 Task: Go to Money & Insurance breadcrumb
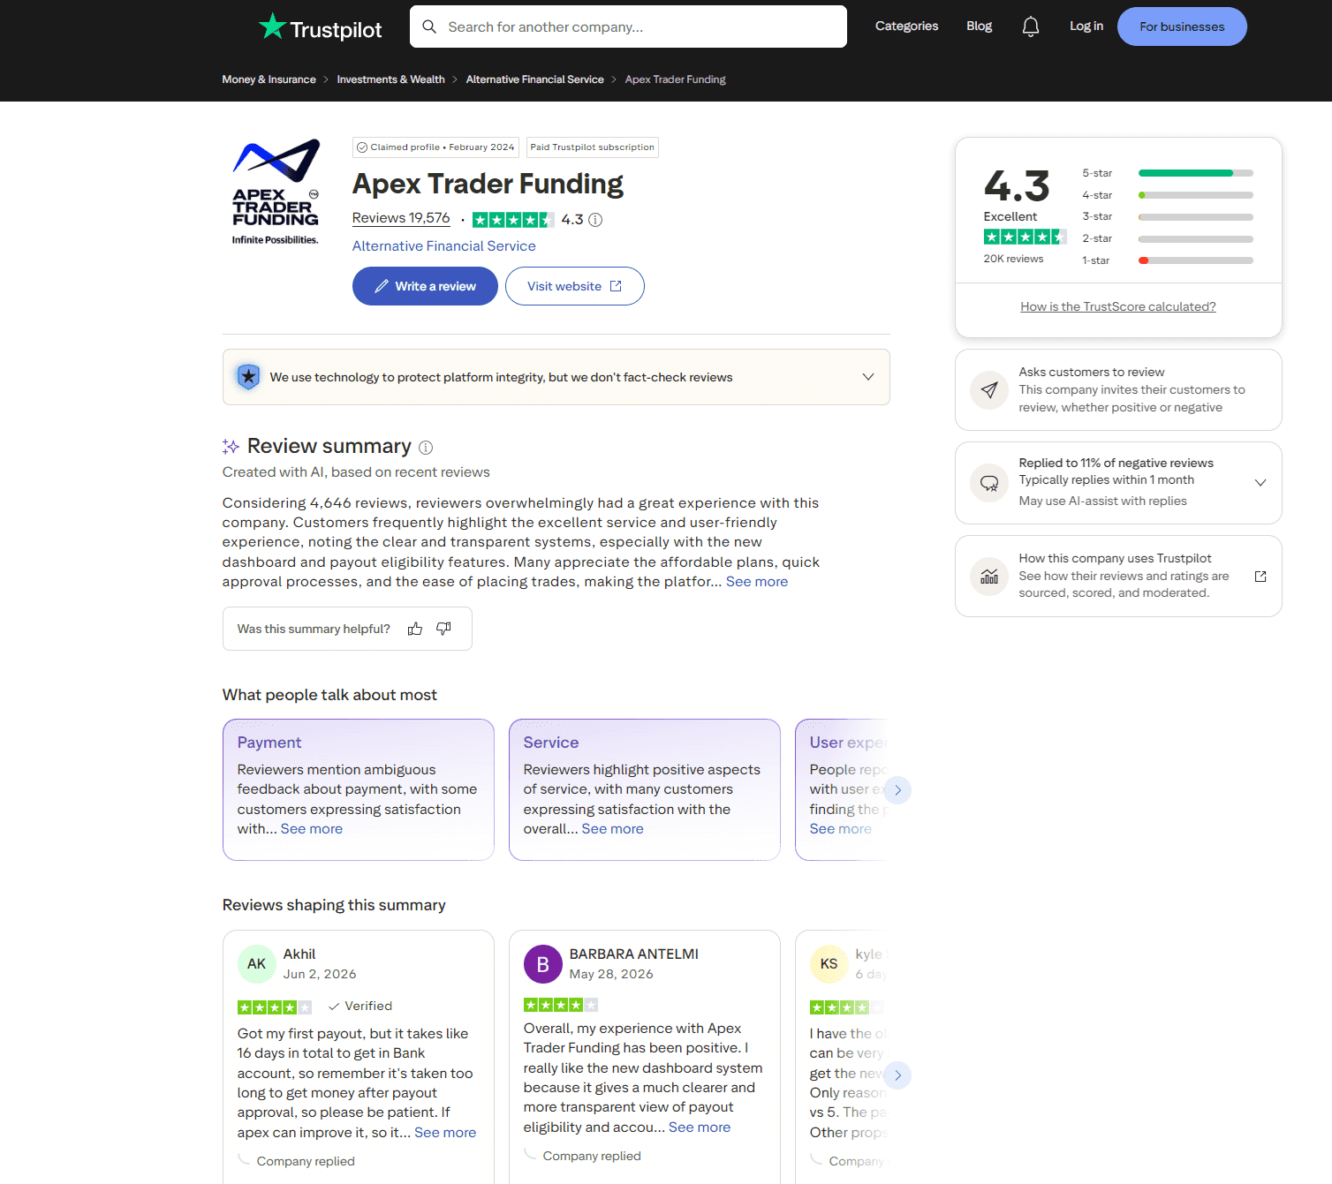(x=269, y=79)
